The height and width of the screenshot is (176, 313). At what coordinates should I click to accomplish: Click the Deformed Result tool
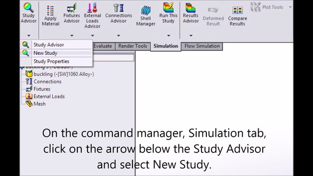pyautogui.click(x=213, y=17)
